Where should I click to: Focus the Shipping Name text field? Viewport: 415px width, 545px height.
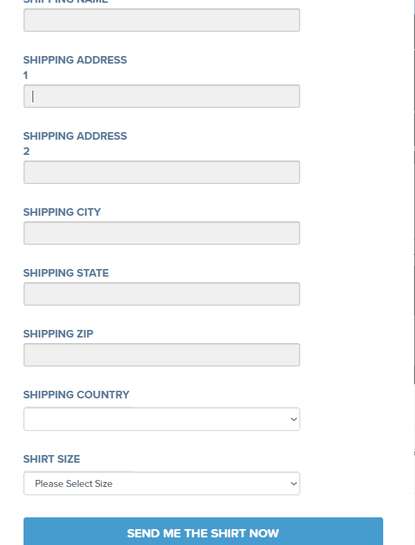point(162,20)
